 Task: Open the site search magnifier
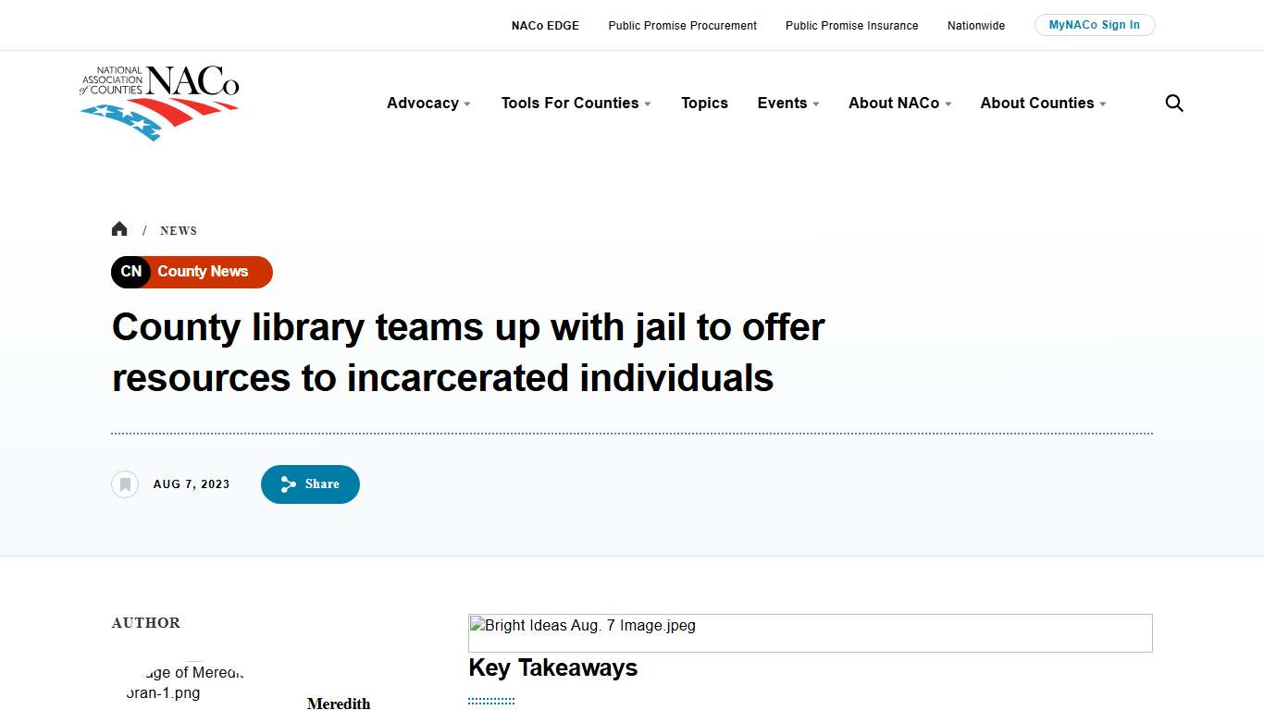pos(1173,103)
